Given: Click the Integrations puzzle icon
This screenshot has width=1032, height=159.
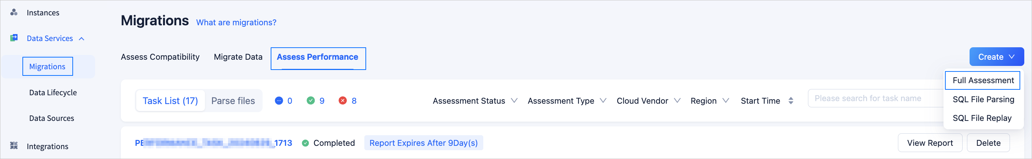Looking at the screenshot, I should click(x=14, y=146).
